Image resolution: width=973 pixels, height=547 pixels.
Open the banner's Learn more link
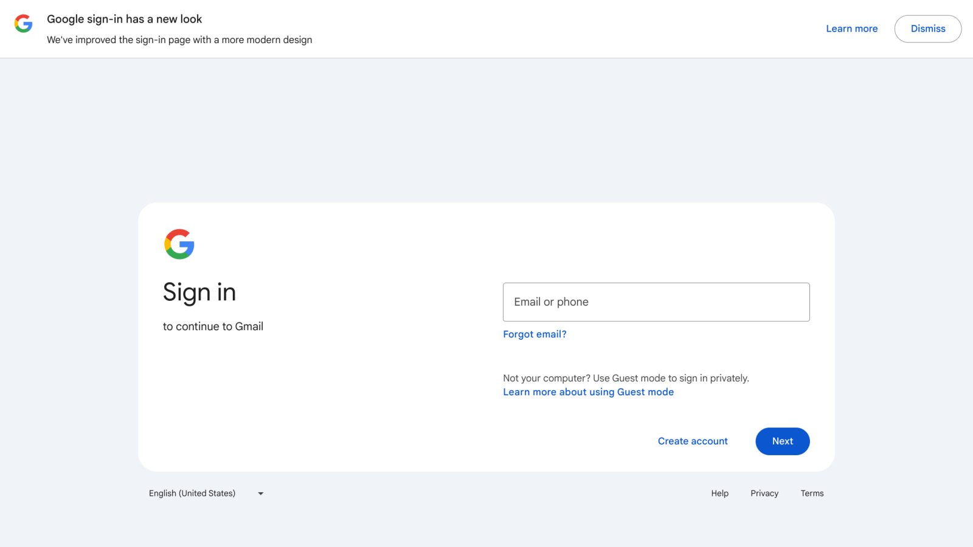tap(851, 29)
